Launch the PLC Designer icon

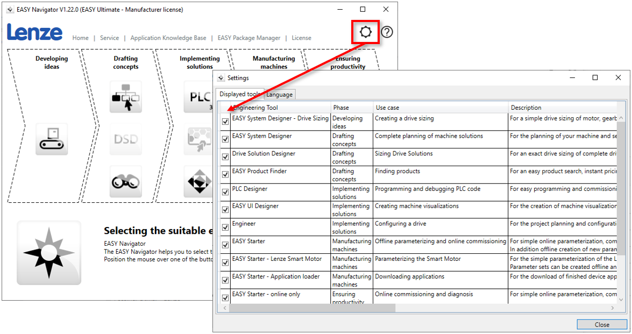[x=199, y=97]
